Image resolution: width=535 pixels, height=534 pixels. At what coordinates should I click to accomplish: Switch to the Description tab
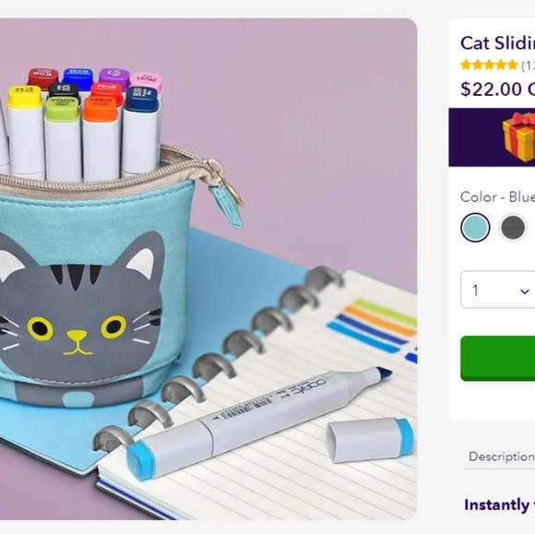pyautogui.click(x=502, y=457)
